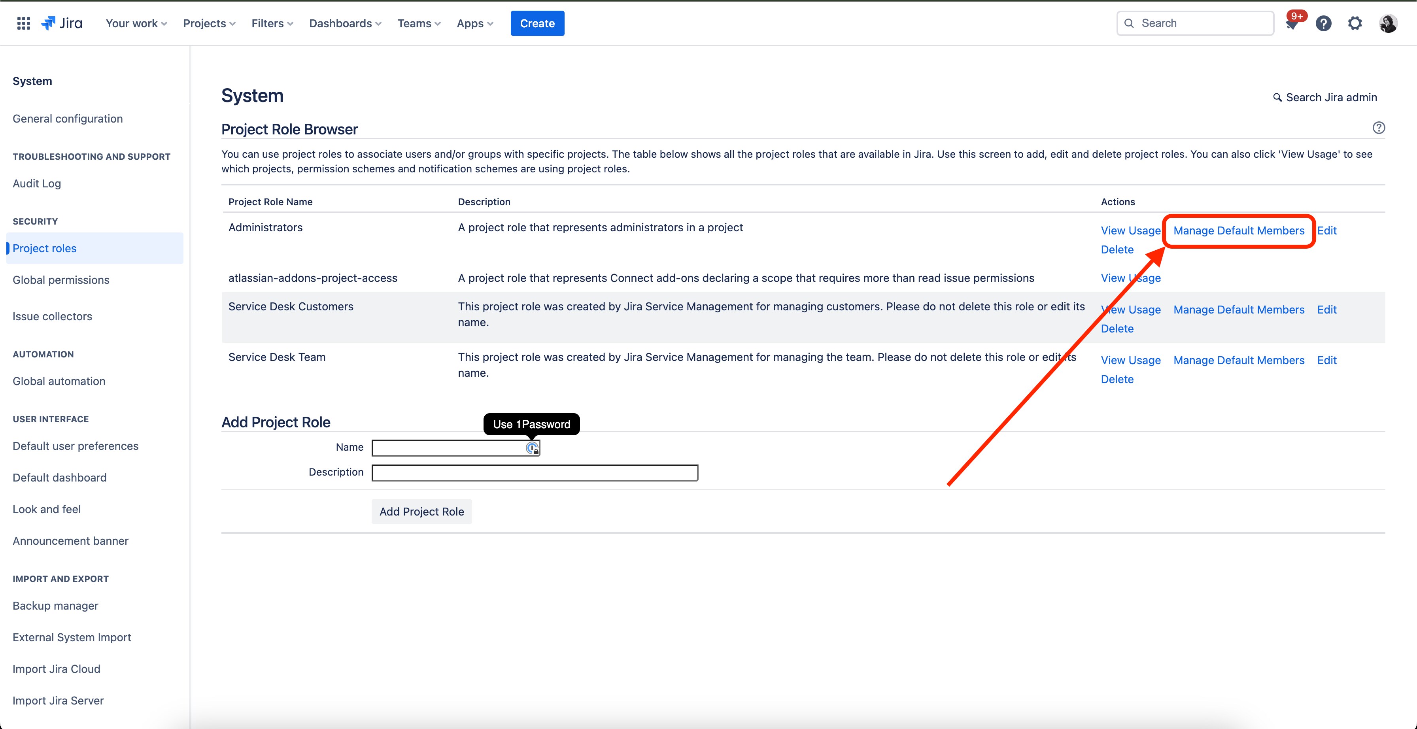Click the Jira logo
Viewport: 1417px width, 729px height.
point(62,23)
